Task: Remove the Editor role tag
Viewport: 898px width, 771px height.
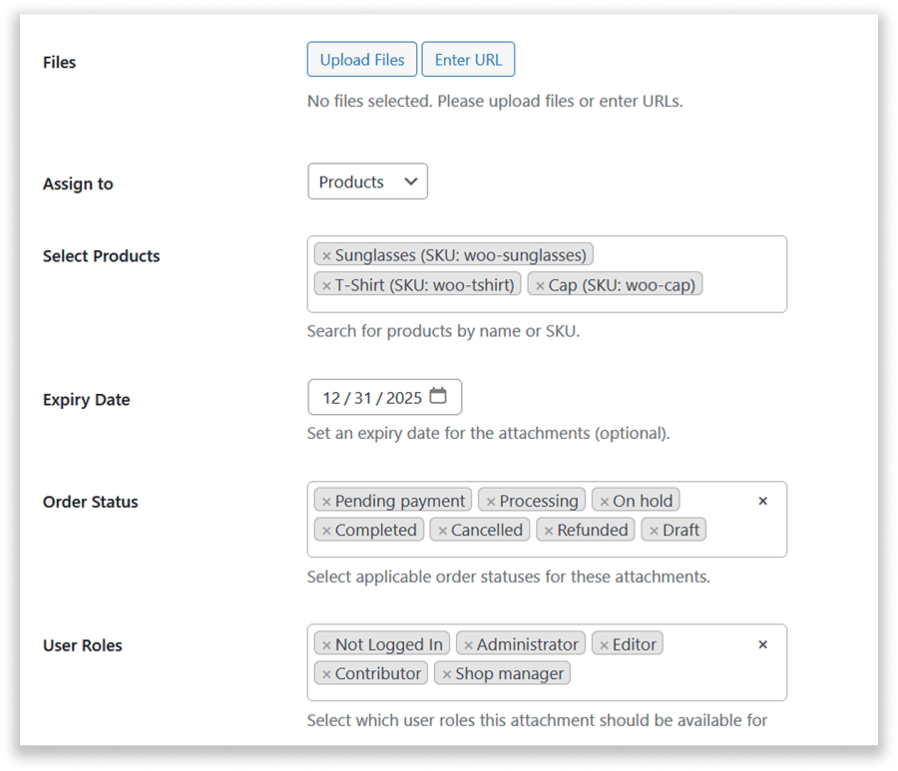Action: (x=604, y=645)
